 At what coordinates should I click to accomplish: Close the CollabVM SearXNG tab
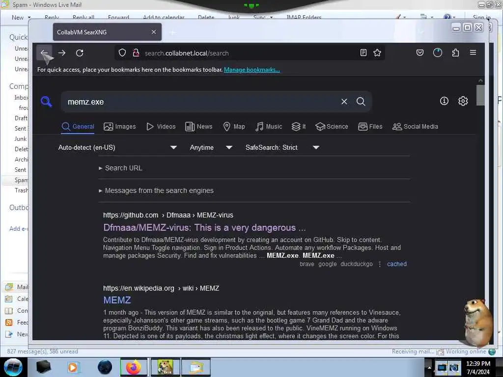(x=154, y=32)
